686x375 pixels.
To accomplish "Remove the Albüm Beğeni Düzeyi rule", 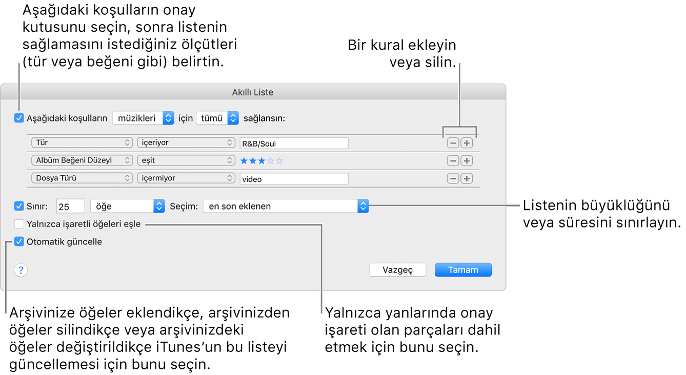I will point(453,161).
